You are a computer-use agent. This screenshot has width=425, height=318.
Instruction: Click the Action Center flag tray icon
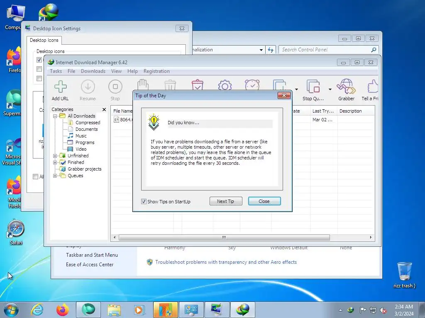click(x=362, y=310)
